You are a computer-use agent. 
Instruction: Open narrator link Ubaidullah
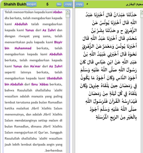click(x=55, y=78)
